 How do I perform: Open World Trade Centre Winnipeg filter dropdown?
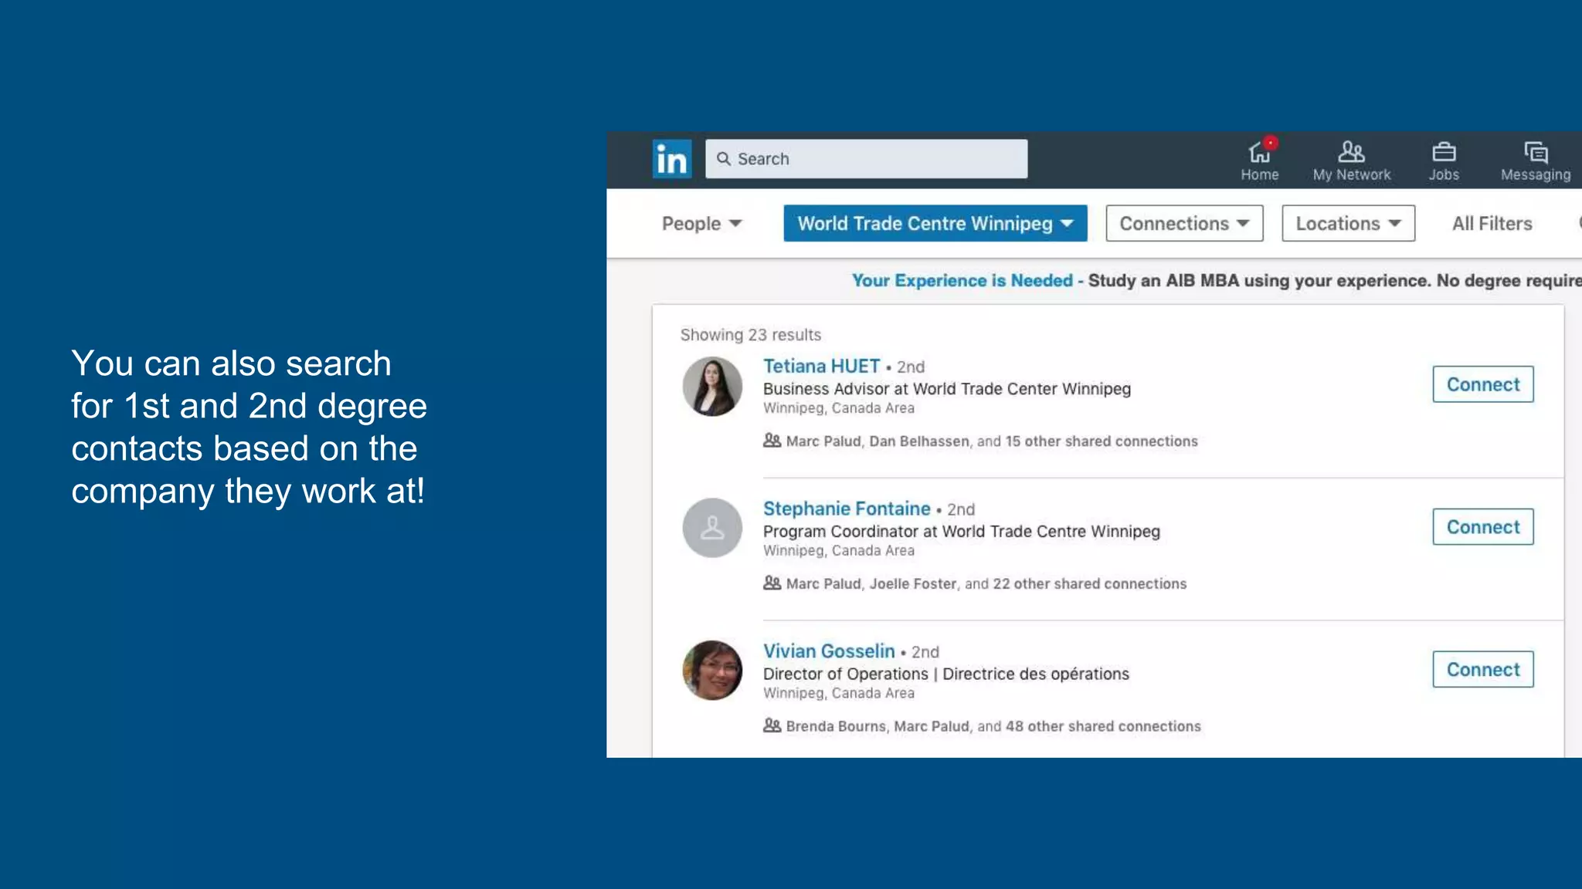coord(935,223)
